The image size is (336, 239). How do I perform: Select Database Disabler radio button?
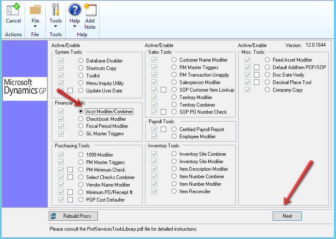click(x=81, y=60)
